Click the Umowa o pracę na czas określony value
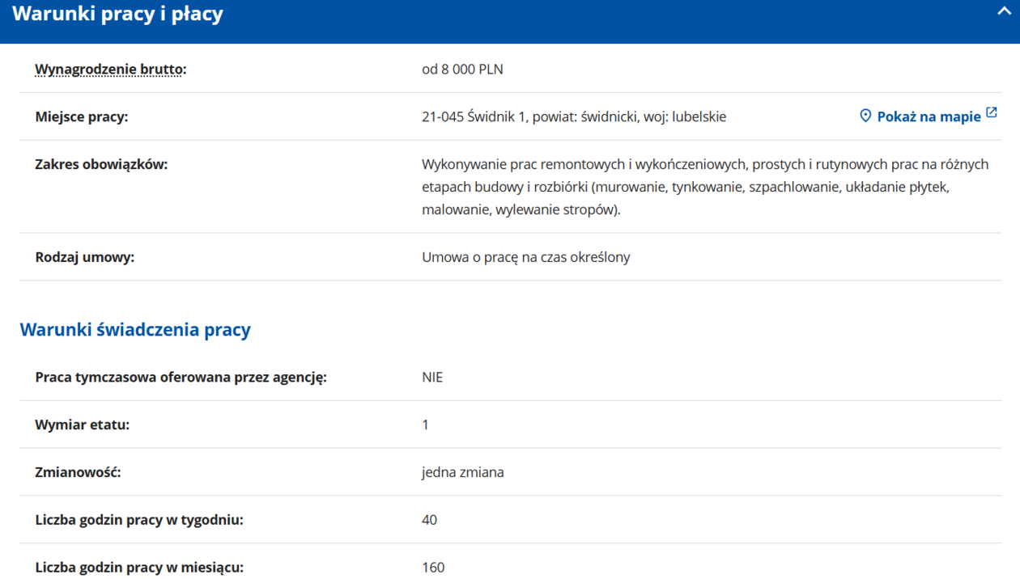The width and height of the screenshot is (1020, 579). (525, 257)
